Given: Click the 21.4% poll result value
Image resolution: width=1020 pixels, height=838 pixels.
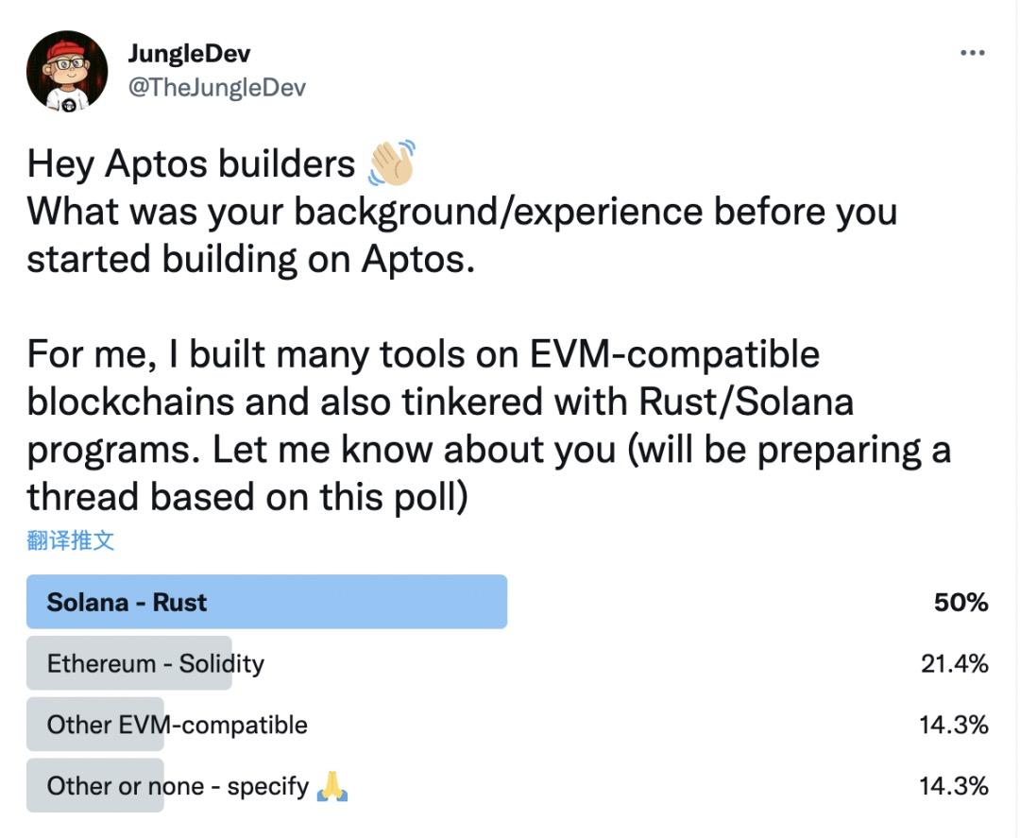Looking at the screenshot, I should (x=954, y=663).
